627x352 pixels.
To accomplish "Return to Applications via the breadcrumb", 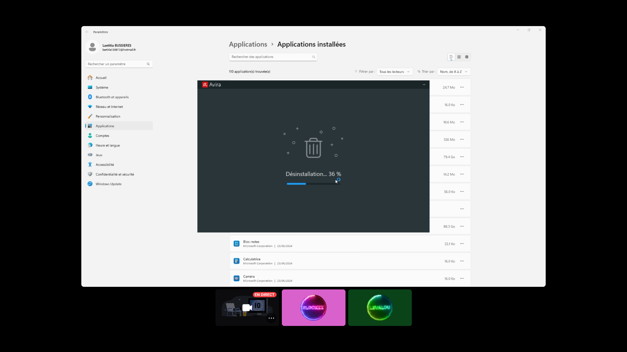I will tap(248, 44).
